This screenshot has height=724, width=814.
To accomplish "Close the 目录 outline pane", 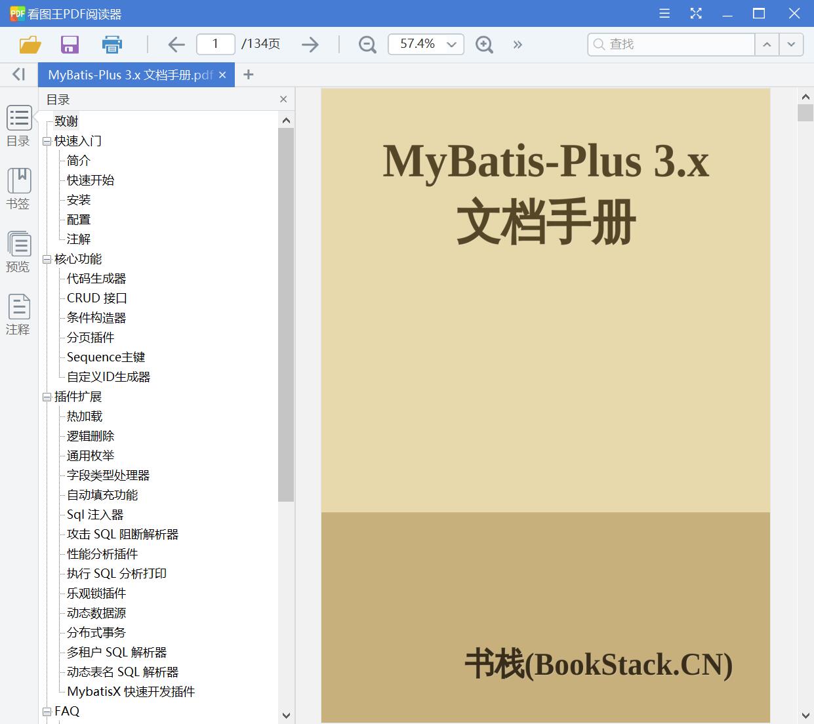I will 283,99.
